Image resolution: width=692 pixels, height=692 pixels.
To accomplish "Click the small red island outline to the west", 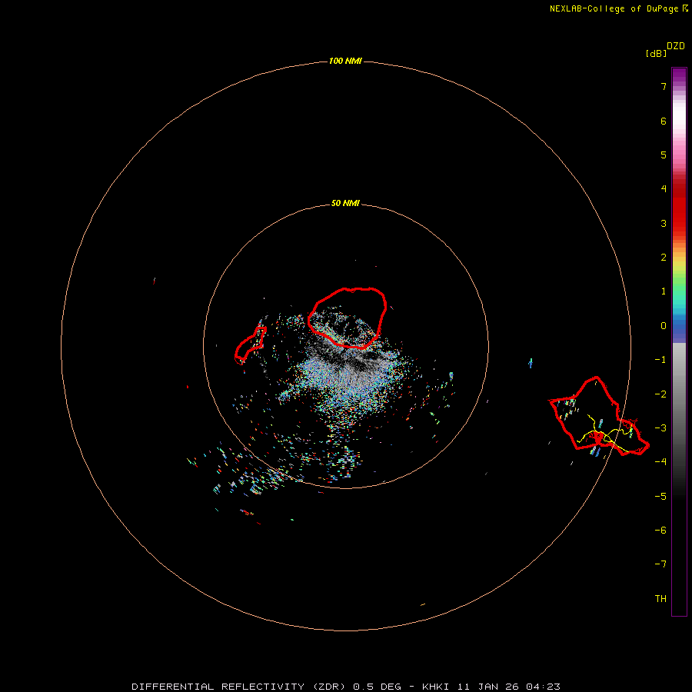I will pyautogui.click(x=250, y=346).
